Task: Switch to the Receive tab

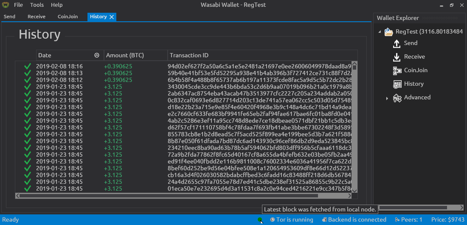Action: tap(37, 17)
